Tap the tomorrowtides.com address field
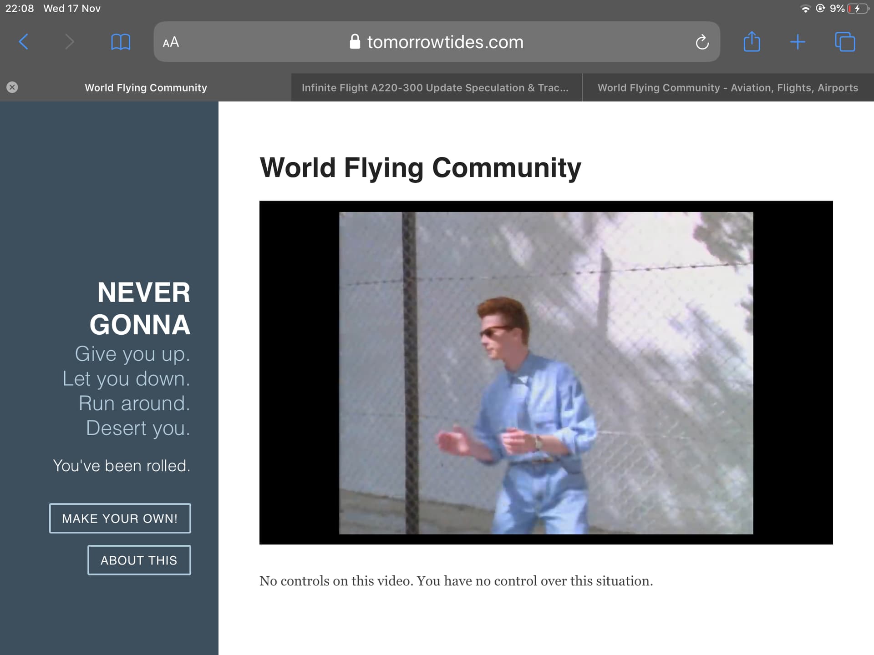This screenshot has width=874, height=655. click(x=437, y=42)
